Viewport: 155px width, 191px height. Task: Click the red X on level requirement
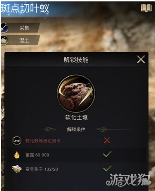click(107, 140)
